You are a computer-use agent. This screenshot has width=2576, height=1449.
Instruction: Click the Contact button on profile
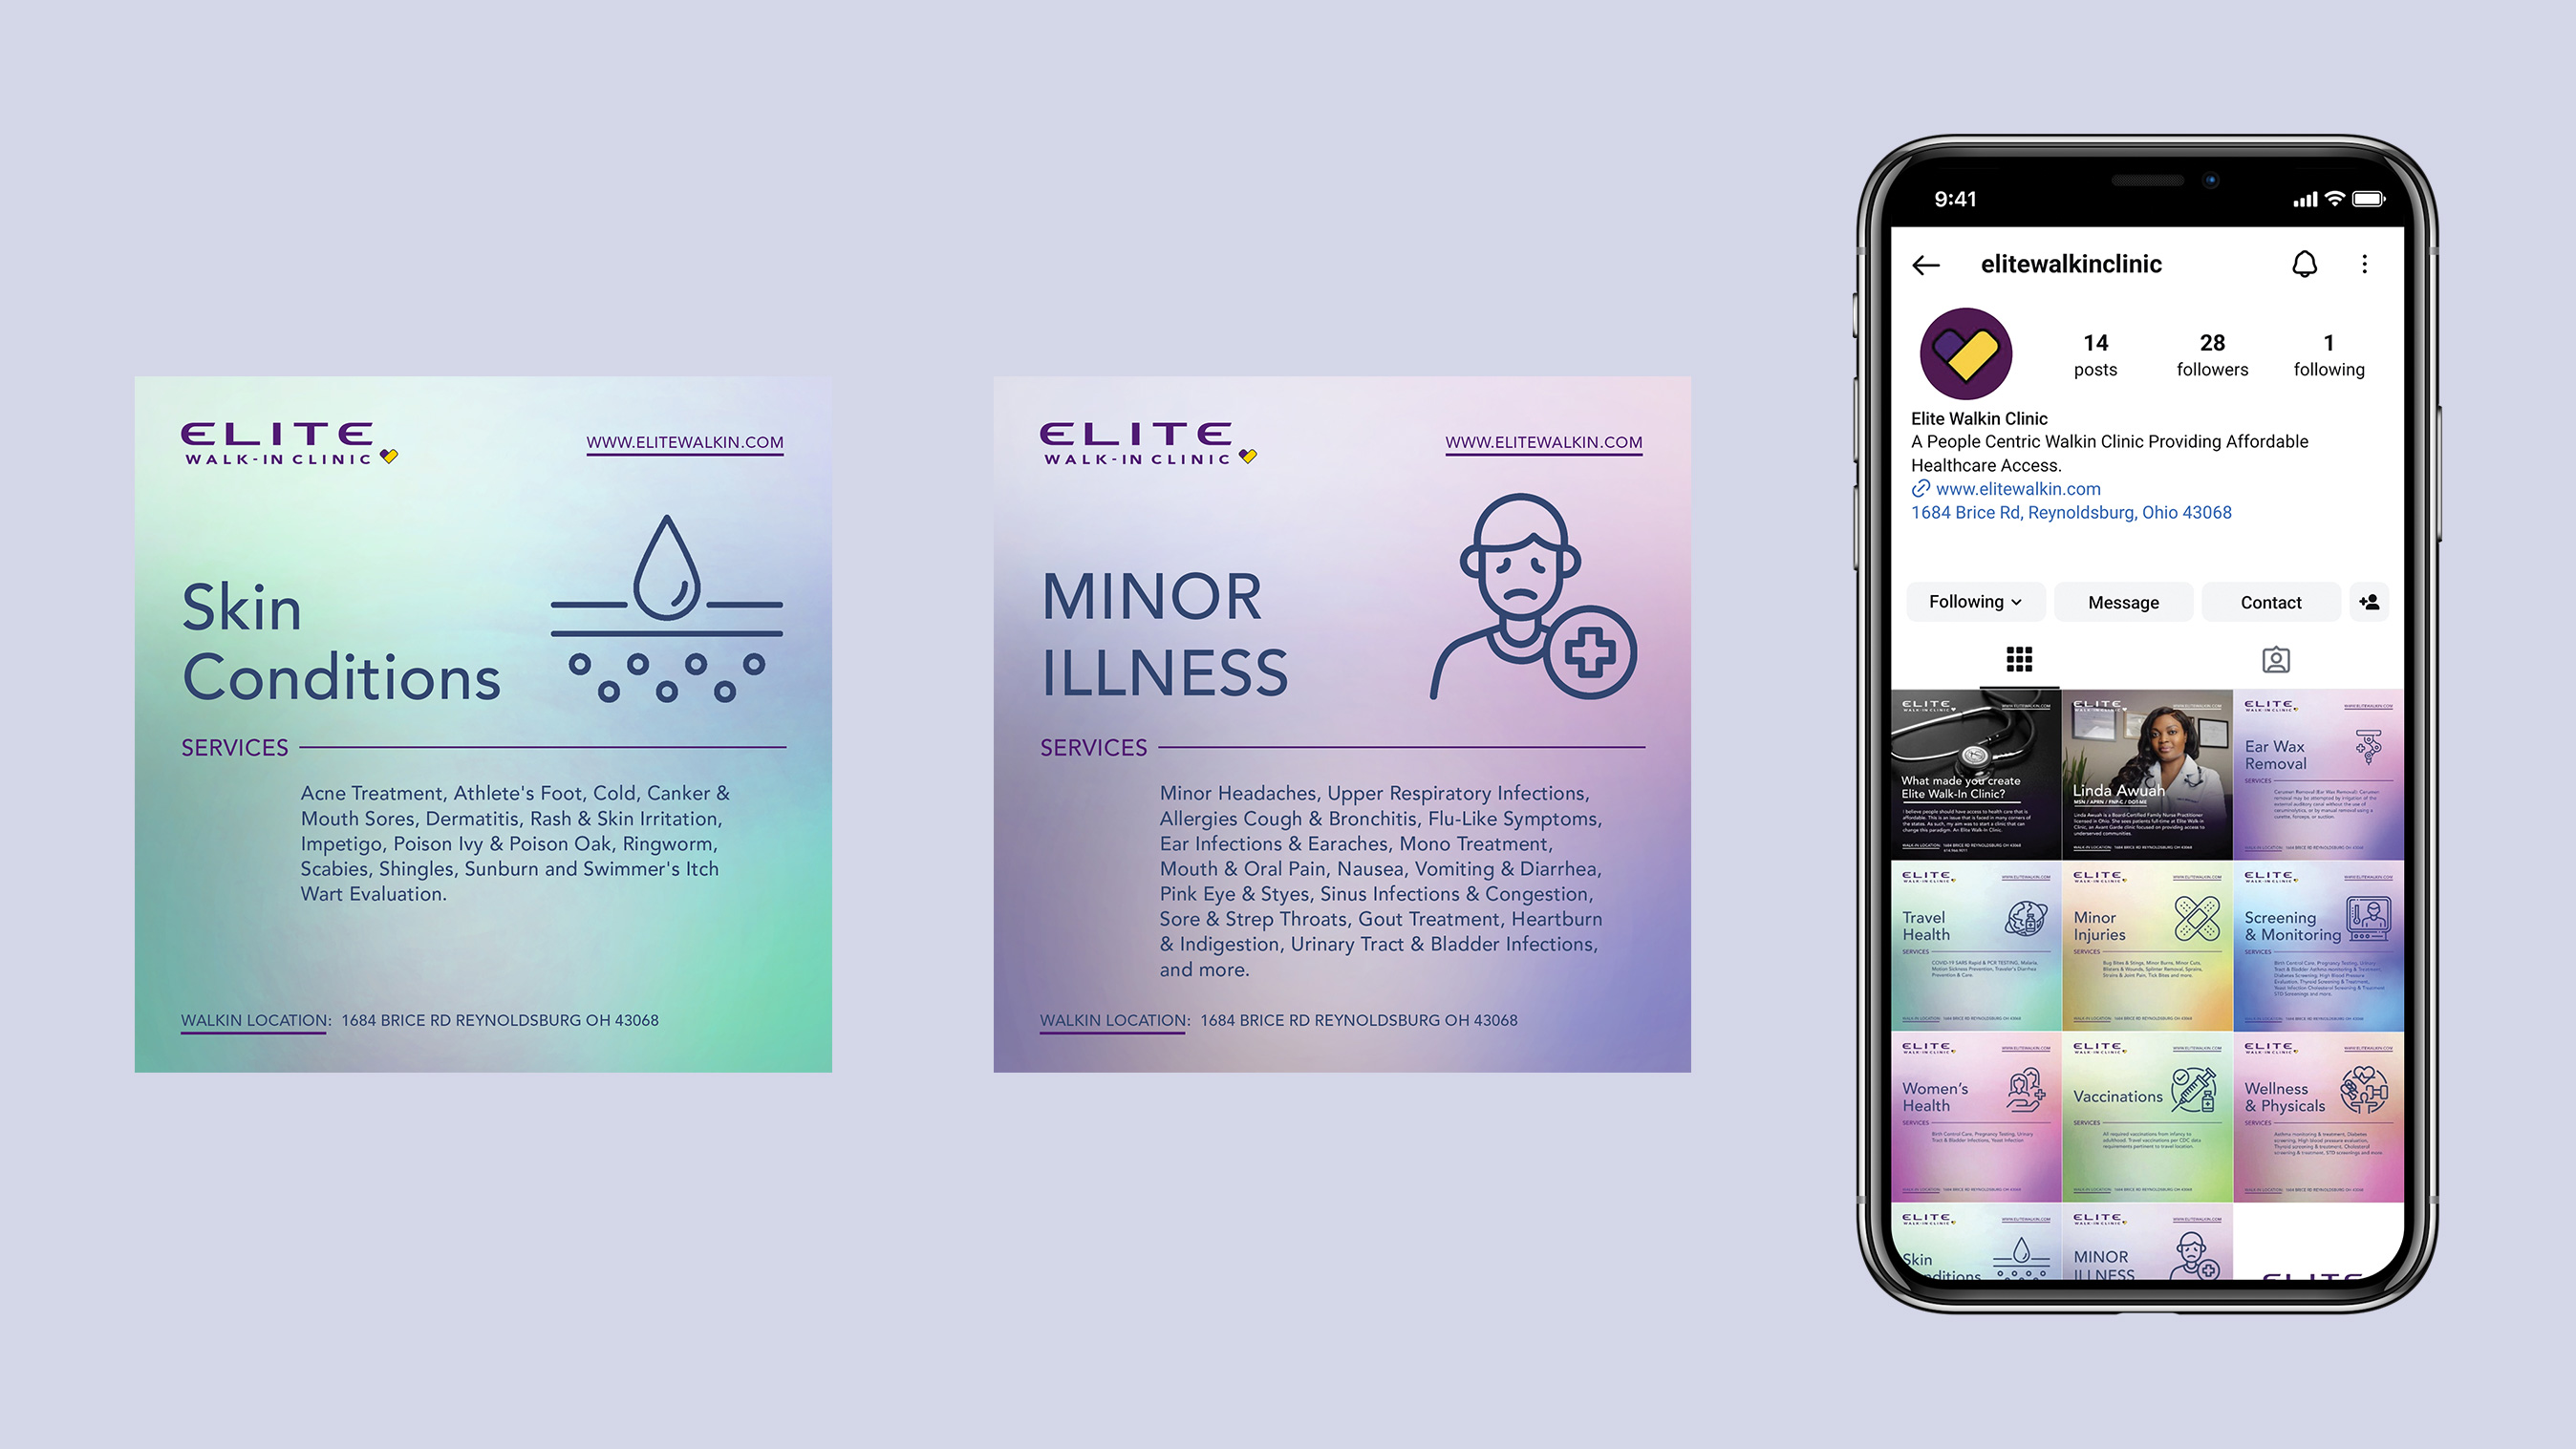(2270, 602)
